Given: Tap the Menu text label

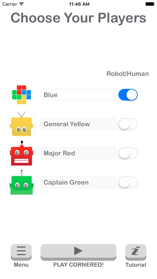Looking at the screenshot, I should tap(21, 265).
